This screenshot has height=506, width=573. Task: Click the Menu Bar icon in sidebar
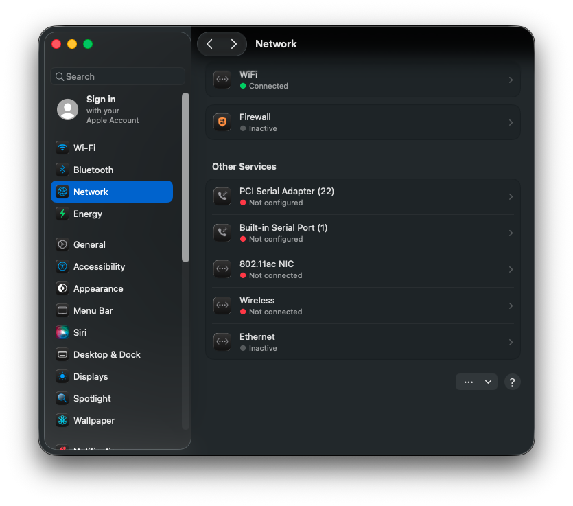[62, 310]
